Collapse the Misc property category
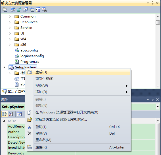Viewport: 161px width, 155px height. coord(4,121)
